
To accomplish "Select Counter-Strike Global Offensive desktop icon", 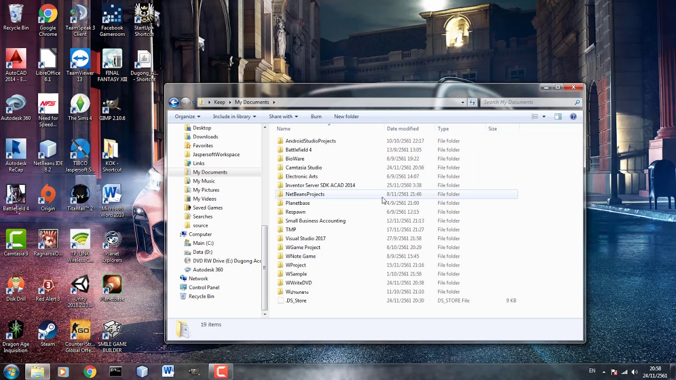I will point(80,337).
